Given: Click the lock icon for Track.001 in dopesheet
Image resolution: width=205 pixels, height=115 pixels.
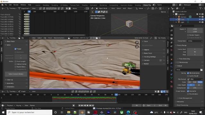Looking at the screenshot, I should pos(20,17).
